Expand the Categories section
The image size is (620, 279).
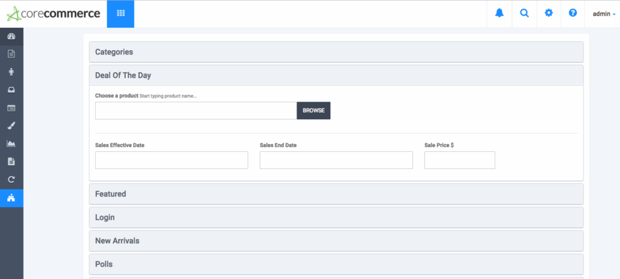coord(336,52)
